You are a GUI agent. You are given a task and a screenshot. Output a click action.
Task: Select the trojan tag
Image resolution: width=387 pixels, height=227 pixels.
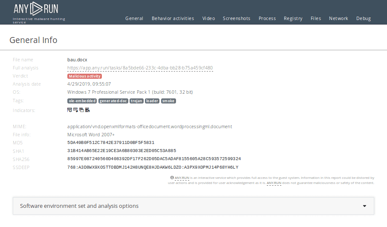point(136,101)
